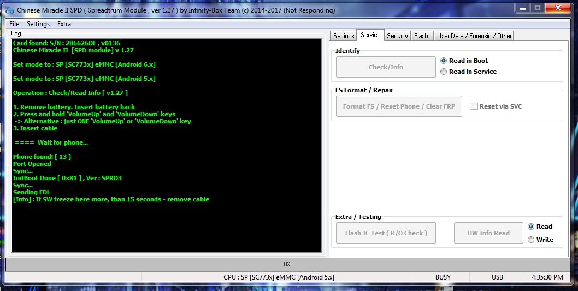
Task: Click Format FS / Reset Phone / Clear FRP
Action: (399, 106)
